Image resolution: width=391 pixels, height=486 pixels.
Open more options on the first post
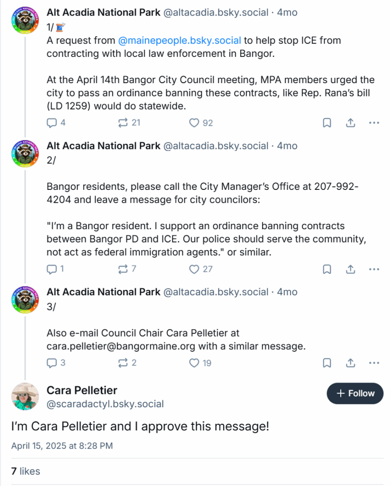pos(374,123)
